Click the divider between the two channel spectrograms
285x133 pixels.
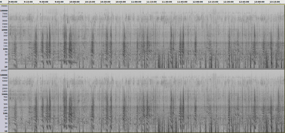pyautogui.click(x=142, y=69)
